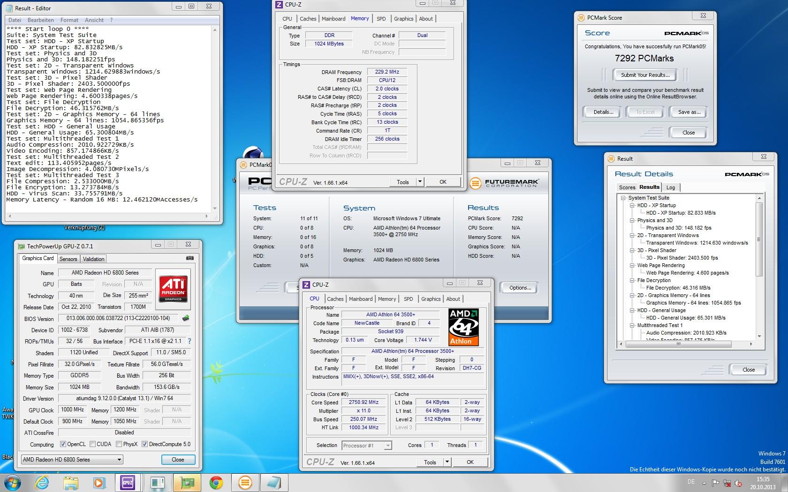Click the muted volume tray icon
This screenshot has height=492, width=788.
pyautogui.click(x=738, y=483)
